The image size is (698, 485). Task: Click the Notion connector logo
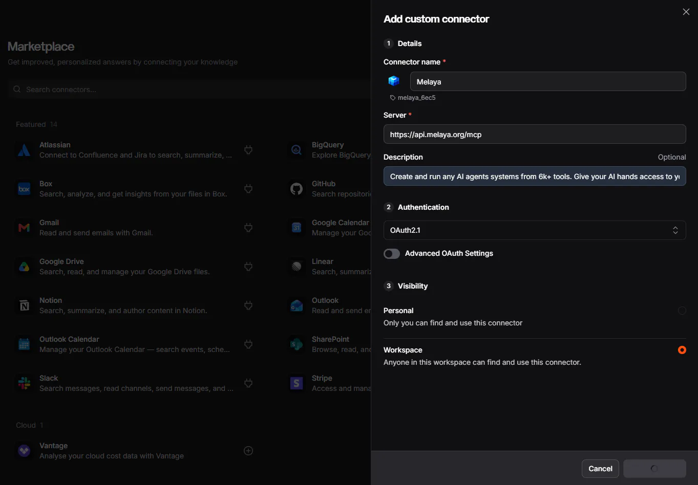point(24,305)
